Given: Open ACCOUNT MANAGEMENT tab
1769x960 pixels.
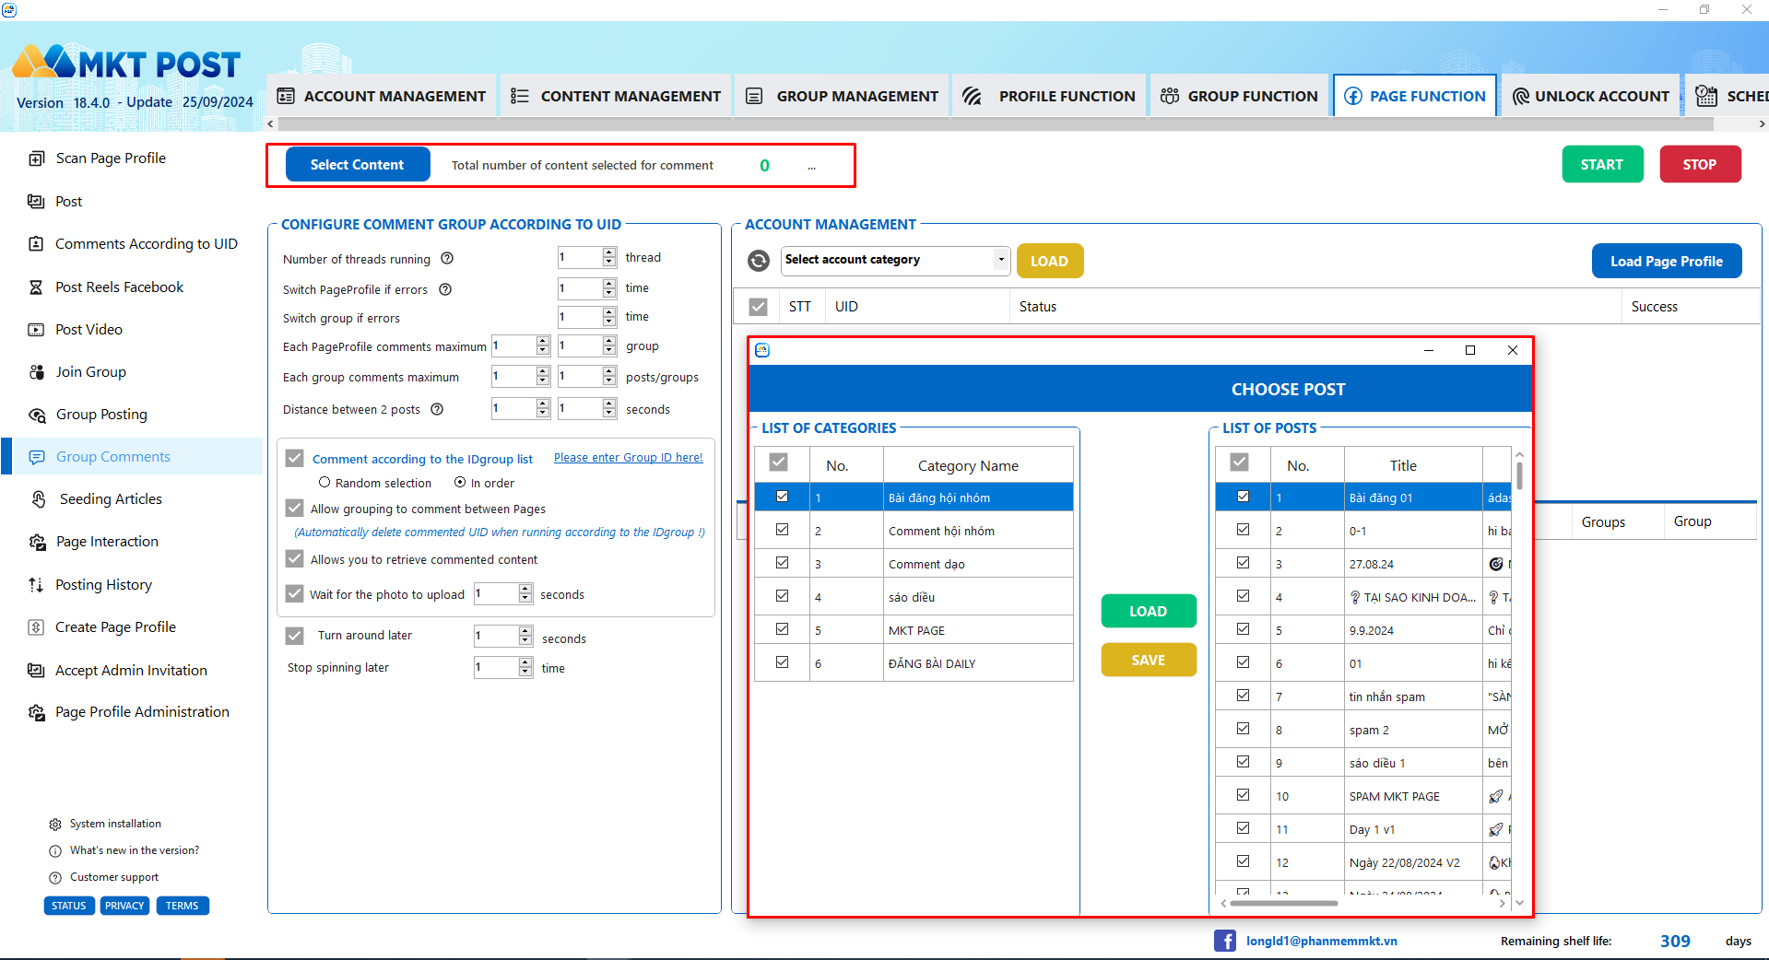Looking at the screenshot, I should (x=382, y=96).
